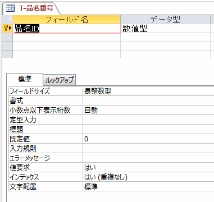This screenshot has width=214, height=202.
Task: Click the table datasheet icon on T-品名番号 tab
Action: click(10, 8)
